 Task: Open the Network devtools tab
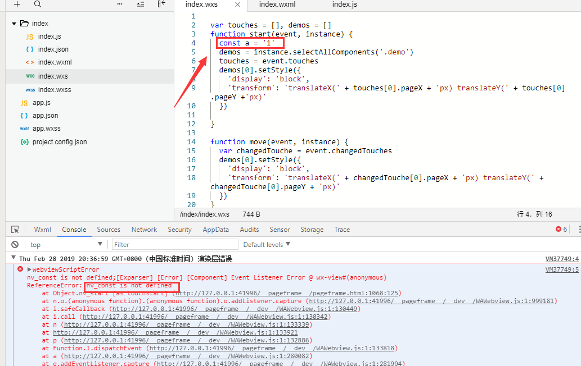tap(144, 230)
